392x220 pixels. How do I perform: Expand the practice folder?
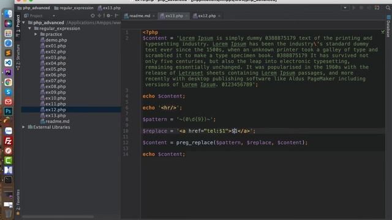point(36,34)
